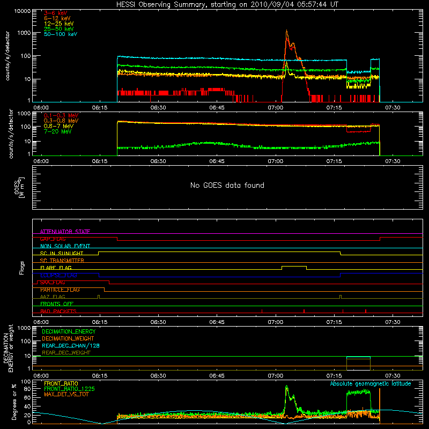Click the HESSI Observing Summary title text
429x429 pixels.
(227, 5)
